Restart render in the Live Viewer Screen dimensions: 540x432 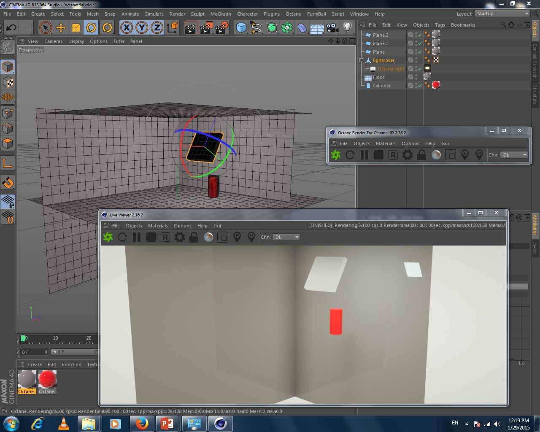tap(122, 238)
